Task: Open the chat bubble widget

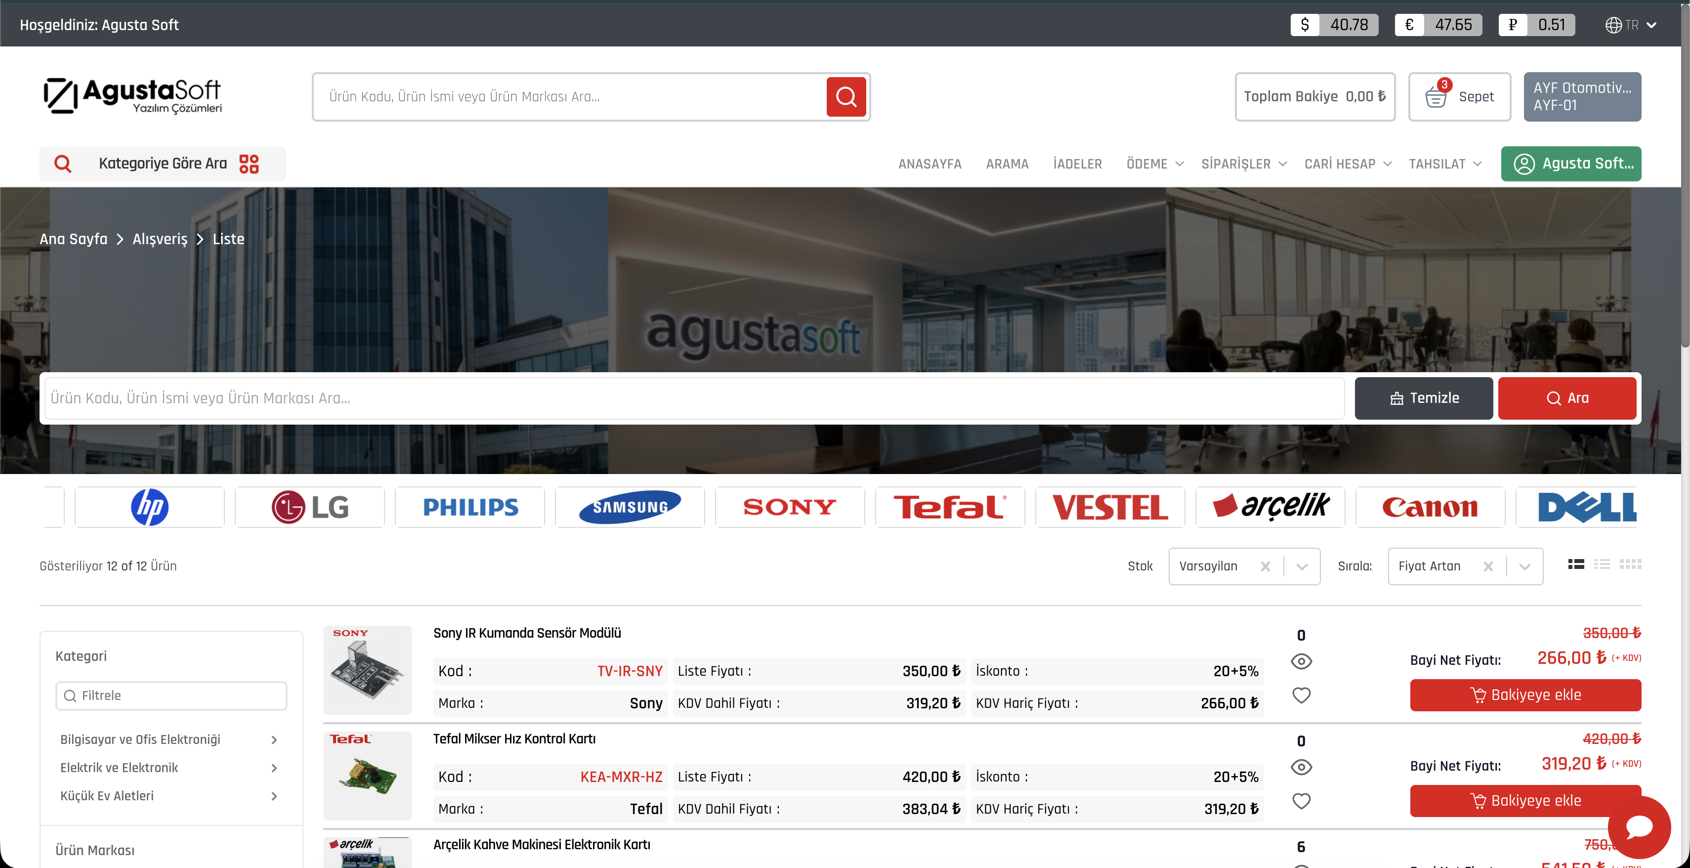Action: click(x=1639, y=826)
